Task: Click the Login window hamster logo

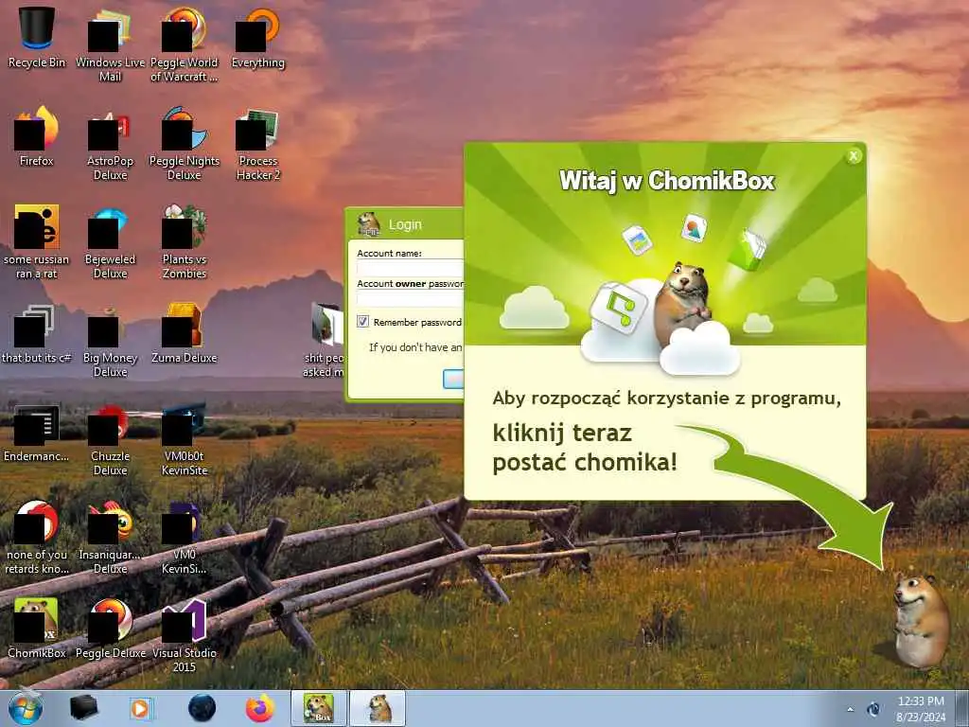Action: 369,223
